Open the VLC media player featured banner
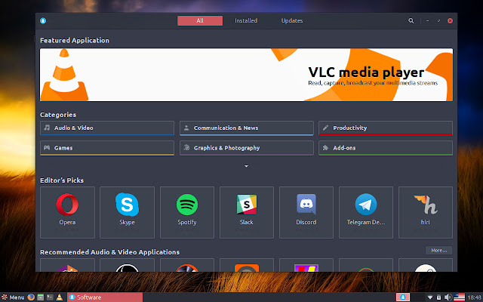Screen dimensions: 483x302 pos(246,75)
